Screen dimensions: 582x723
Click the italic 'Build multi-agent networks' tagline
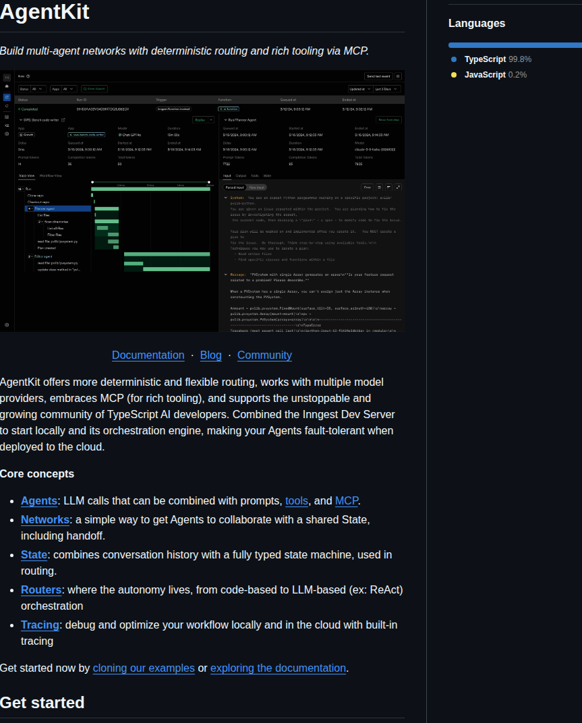[x=184, y=51]
